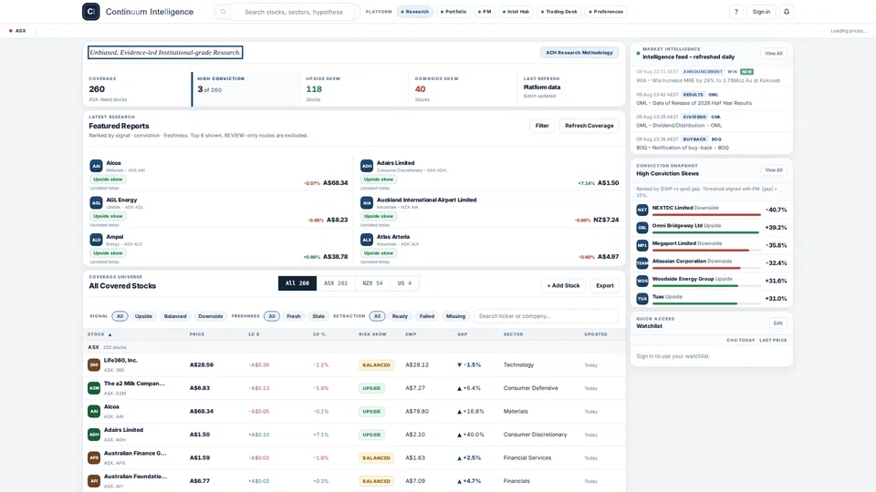View All High Conviction Skews
876x492 pixels.
pyautogui.click(x=774, y=170)
